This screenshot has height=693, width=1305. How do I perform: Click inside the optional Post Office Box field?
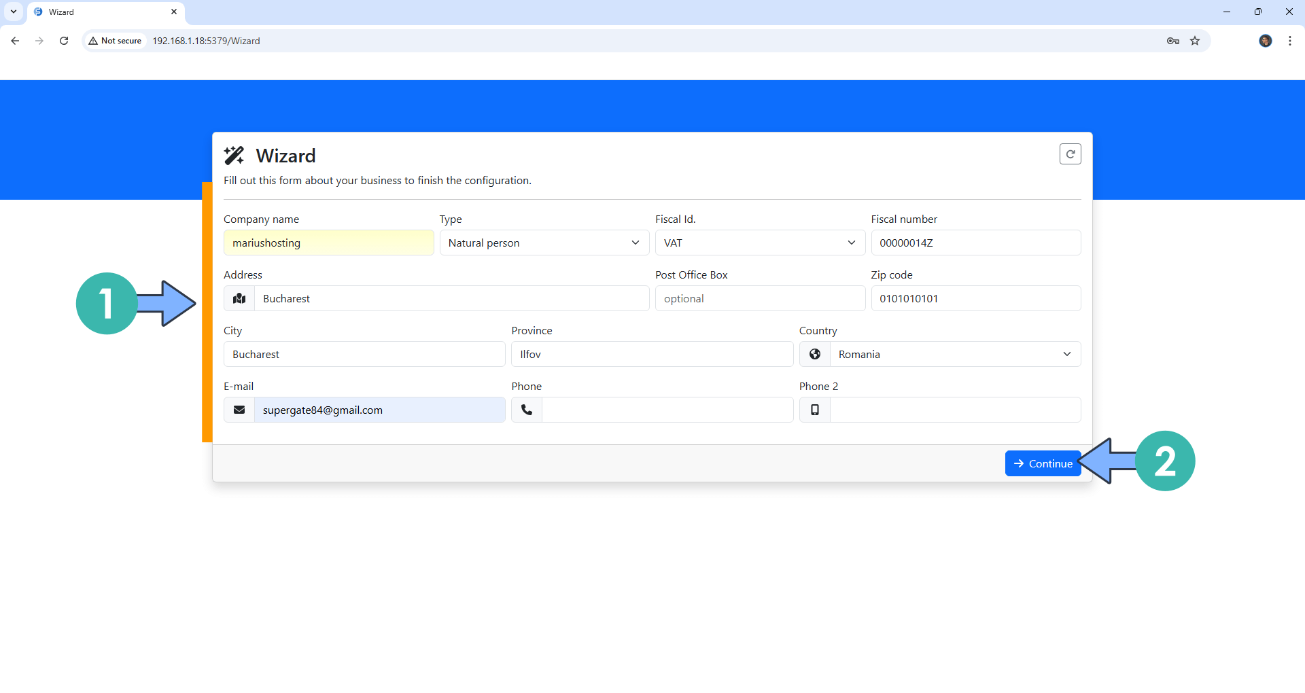[759, 298]
